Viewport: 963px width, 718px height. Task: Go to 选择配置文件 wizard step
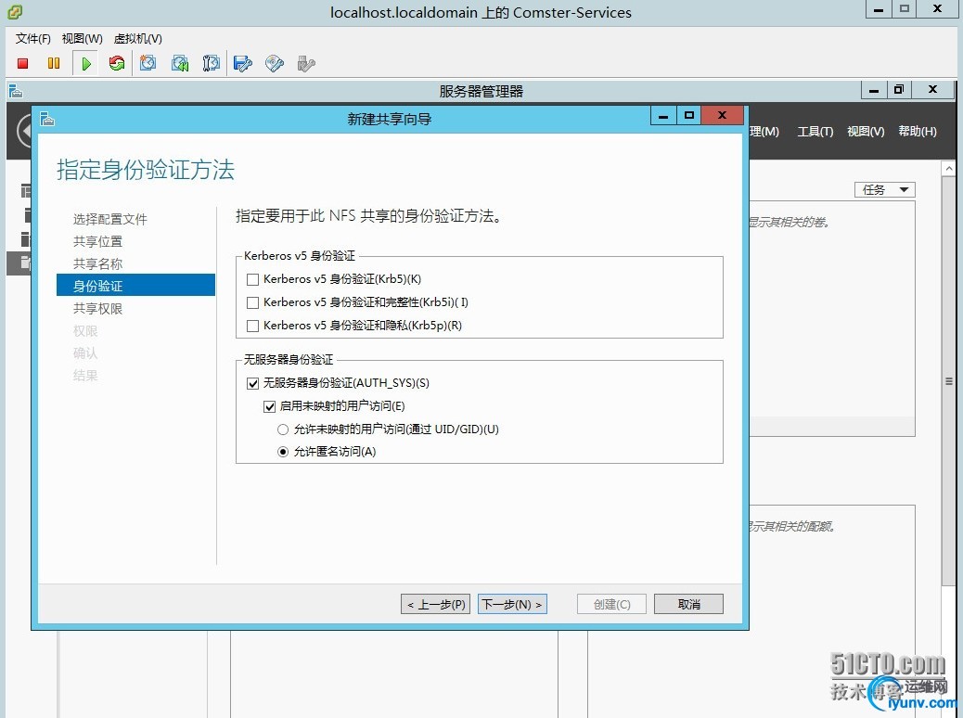[x=109, y=219]
